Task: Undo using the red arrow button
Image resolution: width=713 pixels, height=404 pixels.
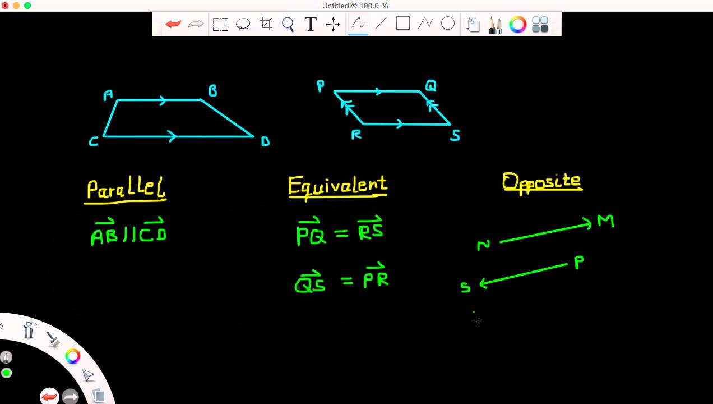Action: coord(173,24)
